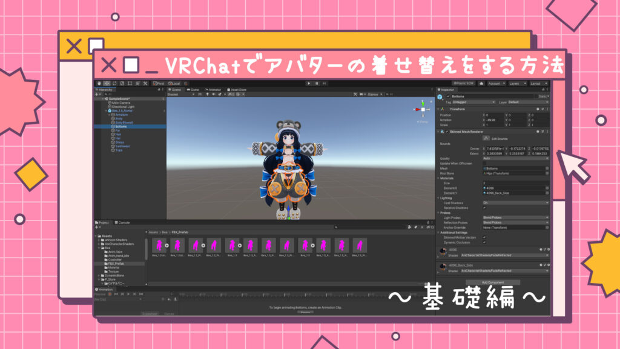Viewport: 620px width, 349px height.
Task: Toggle Receive Shadows checkbox
Action: coord(484,208)
